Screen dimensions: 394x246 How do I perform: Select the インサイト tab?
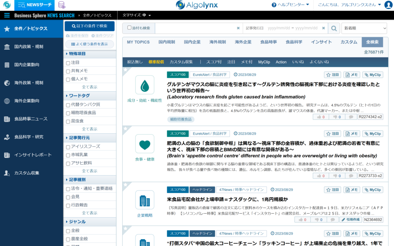321,42
